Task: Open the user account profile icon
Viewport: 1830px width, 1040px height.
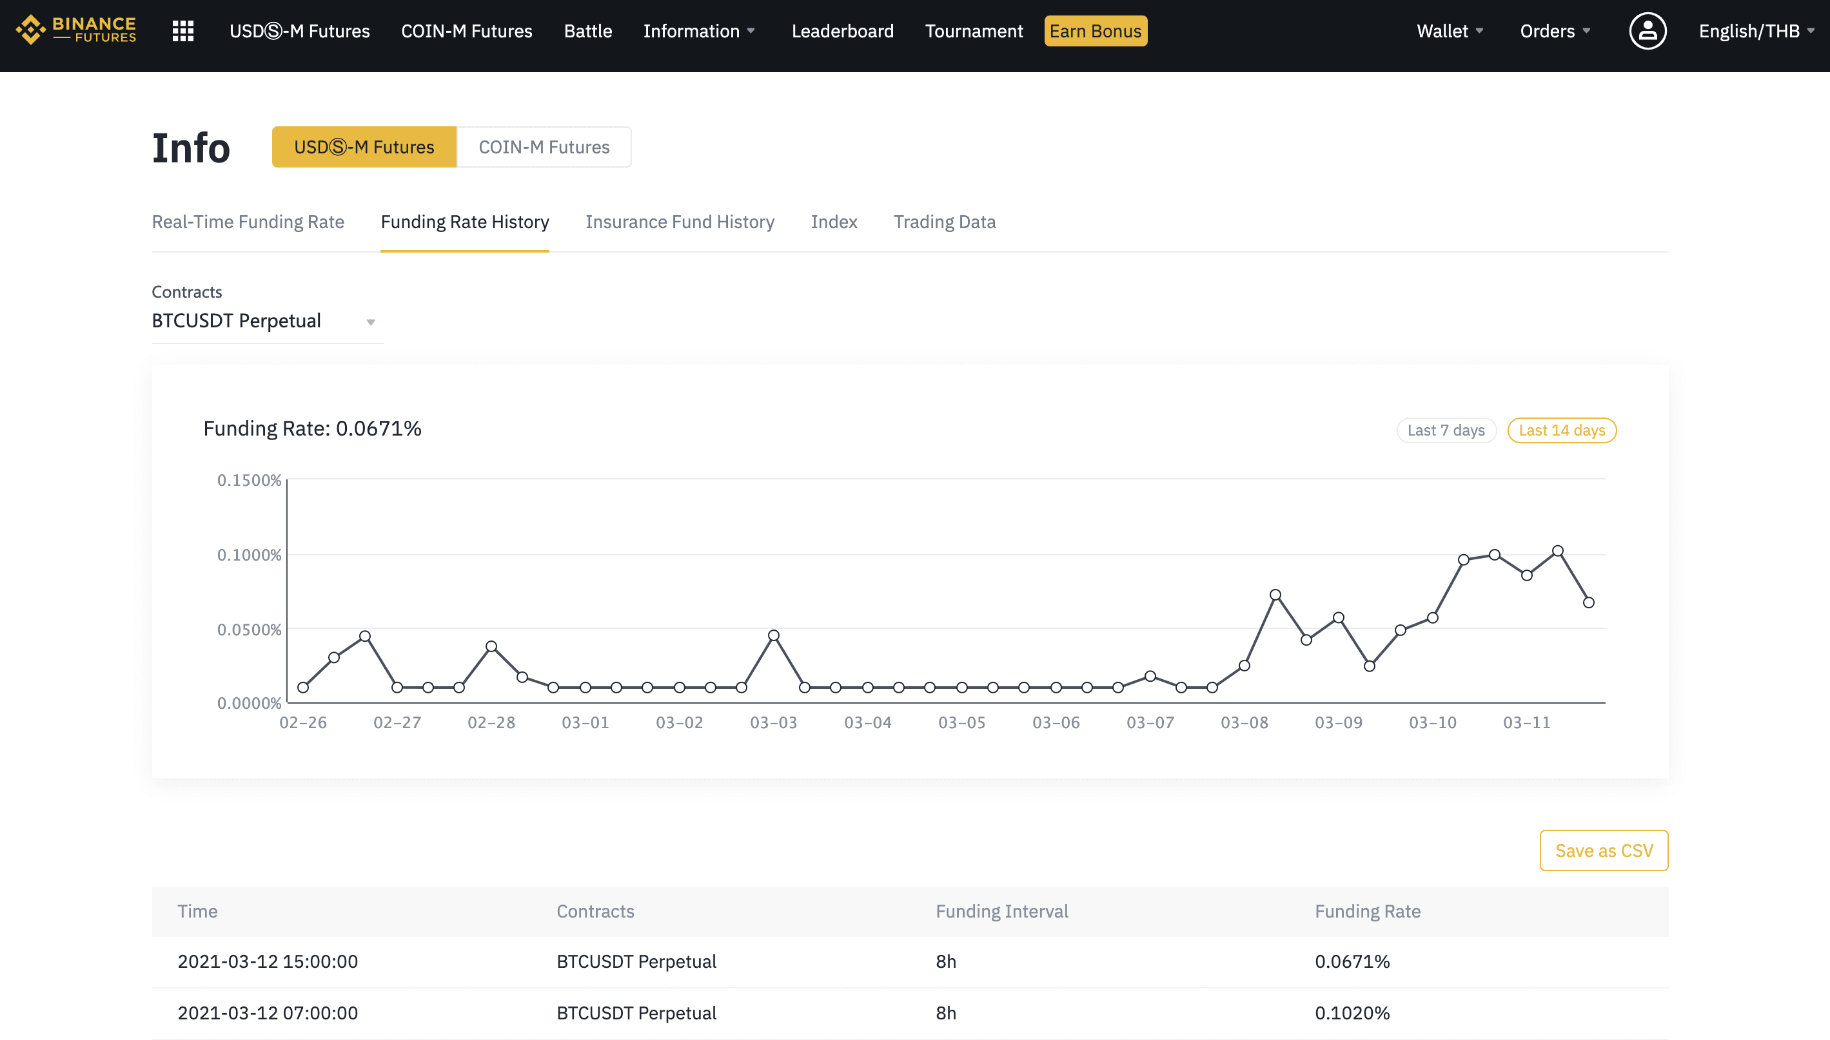Action: coord(1647,31)
